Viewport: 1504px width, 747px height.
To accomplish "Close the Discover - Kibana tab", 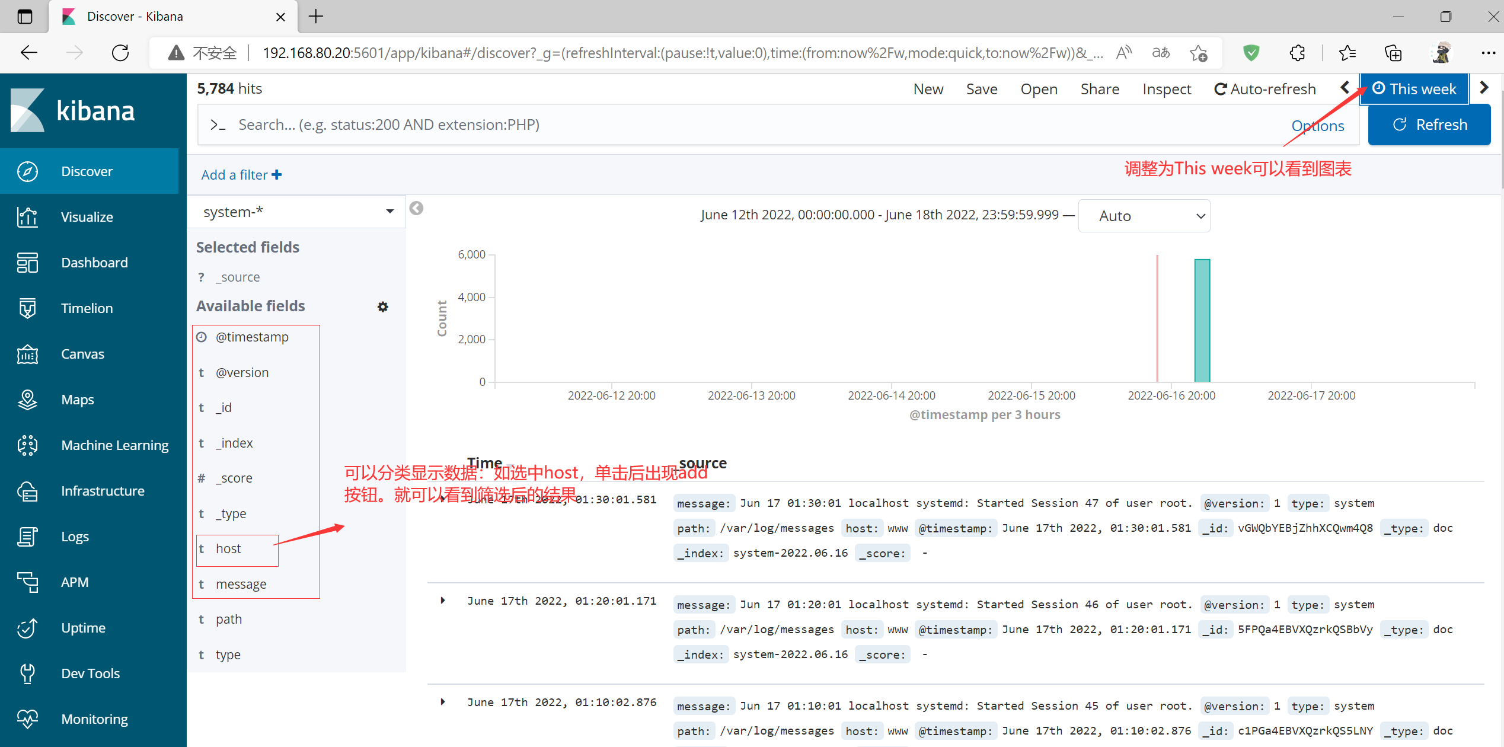I will coord(280,17).
